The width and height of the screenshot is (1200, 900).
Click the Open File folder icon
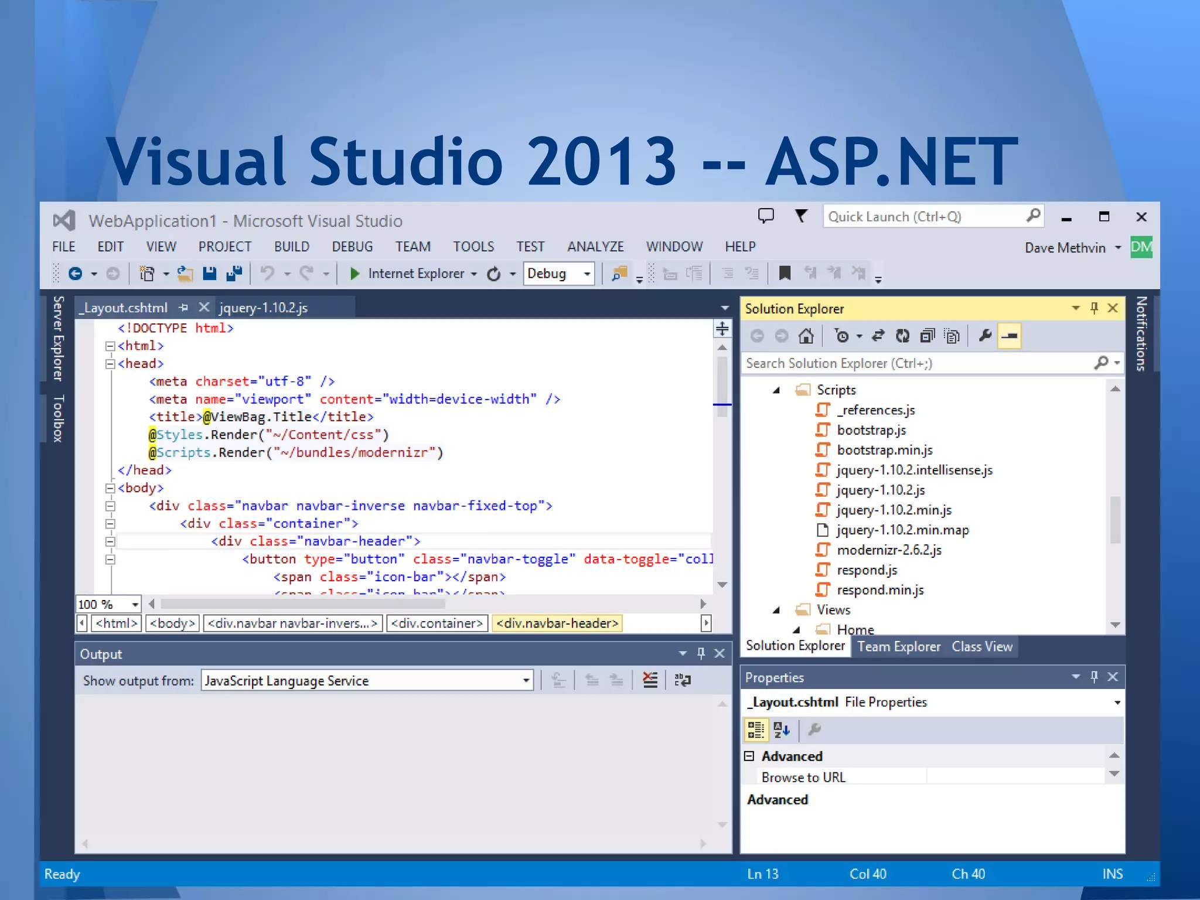coord(185,274)
